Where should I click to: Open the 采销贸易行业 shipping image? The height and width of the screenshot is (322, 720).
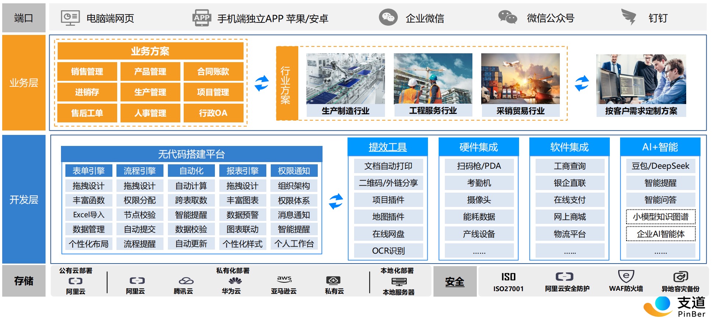(520, 79)
